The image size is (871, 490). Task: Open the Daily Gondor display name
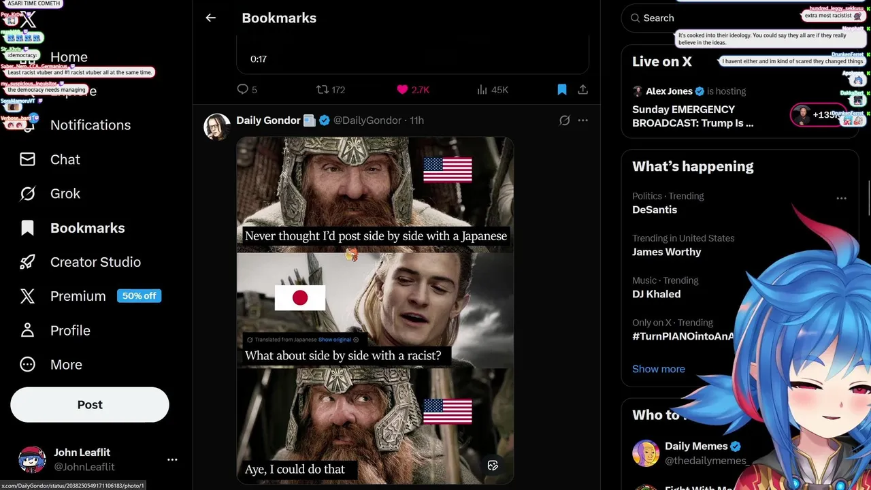(x=268, y=120)
